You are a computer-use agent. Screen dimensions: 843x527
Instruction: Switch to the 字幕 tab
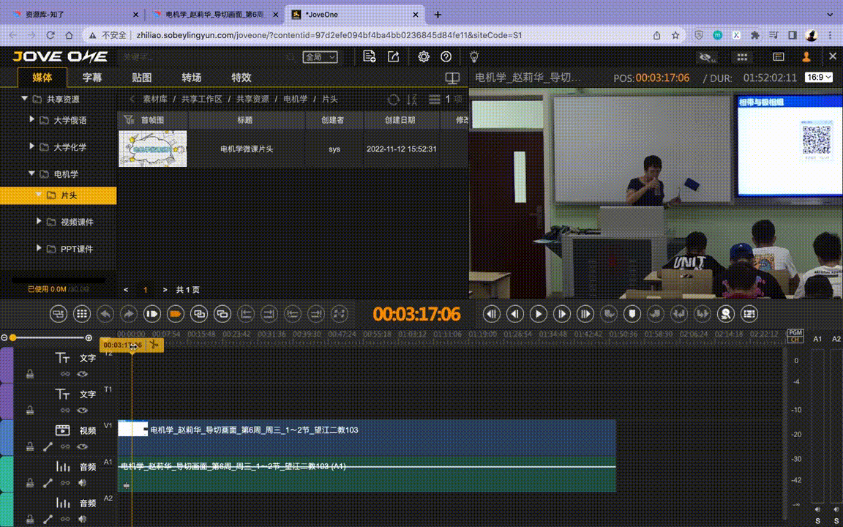(x=92, y=78)
